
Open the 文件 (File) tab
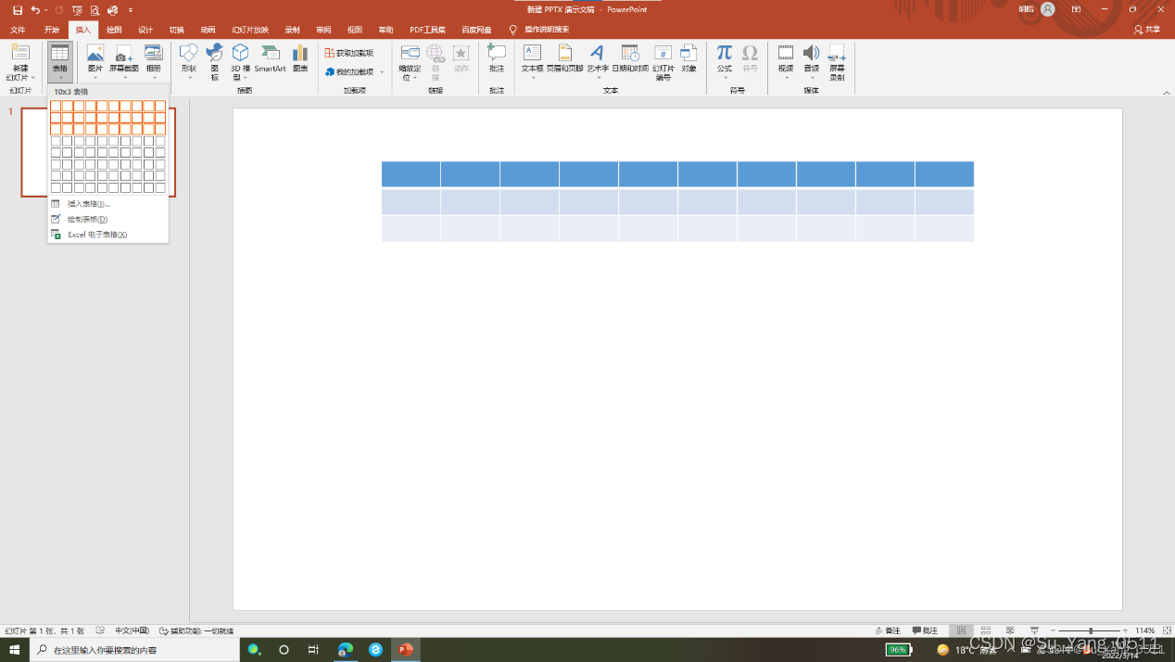point(18,30)
